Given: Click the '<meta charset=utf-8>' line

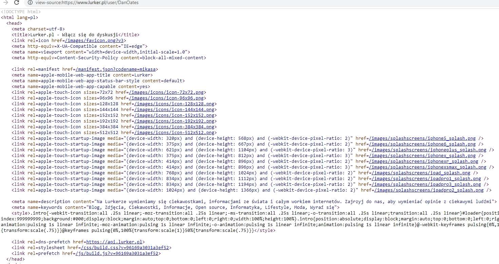Looking at the screenshot, I should tap(38, 29).
